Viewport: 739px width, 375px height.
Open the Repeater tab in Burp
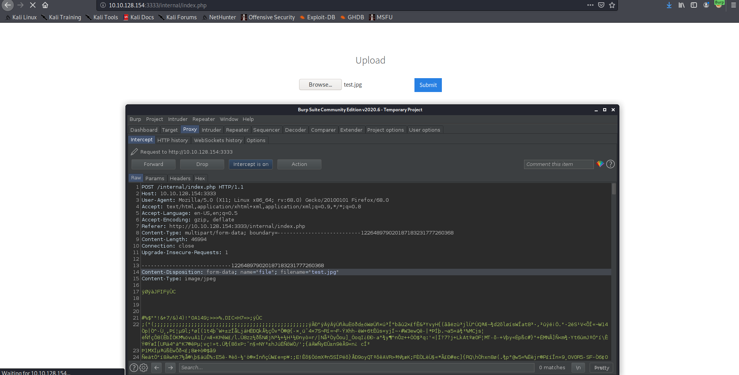[x=237, y=130]
